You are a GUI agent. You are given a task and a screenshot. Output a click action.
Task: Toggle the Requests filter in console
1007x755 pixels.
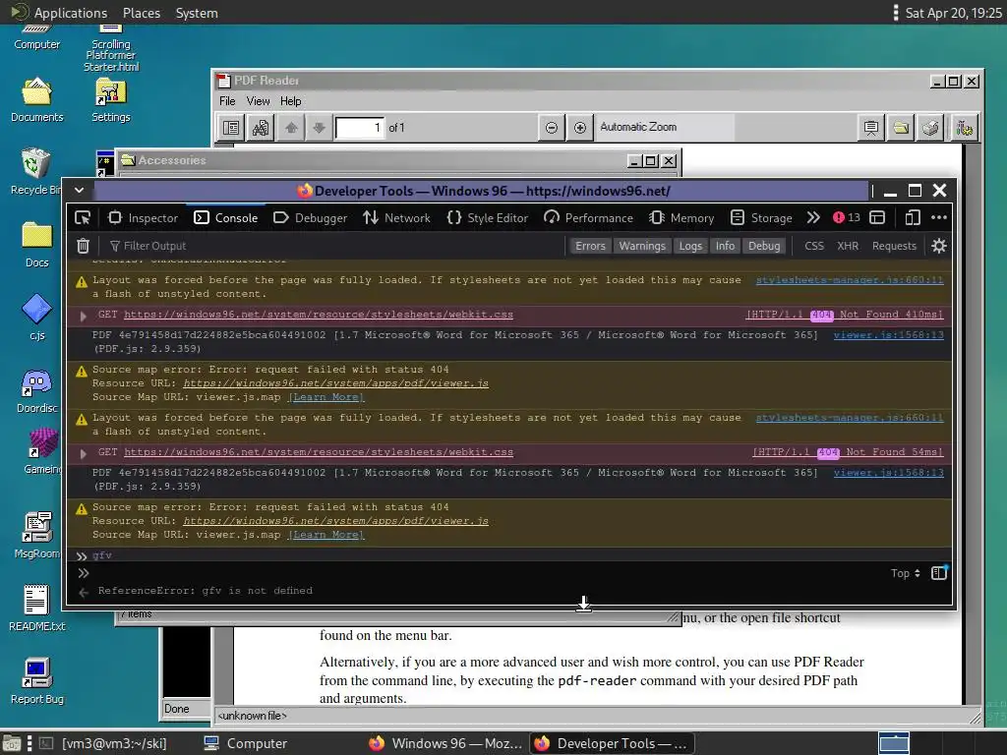click(894, 246)
